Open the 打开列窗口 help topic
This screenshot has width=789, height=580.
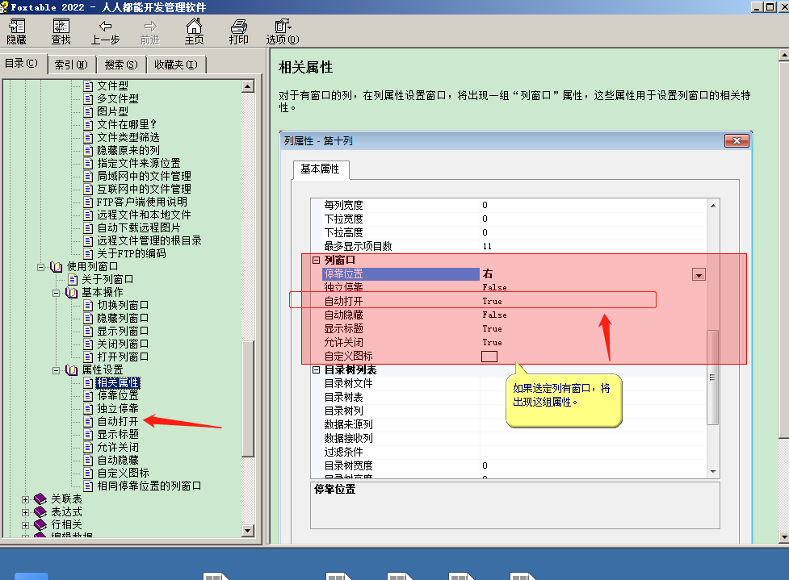[123, 357]
